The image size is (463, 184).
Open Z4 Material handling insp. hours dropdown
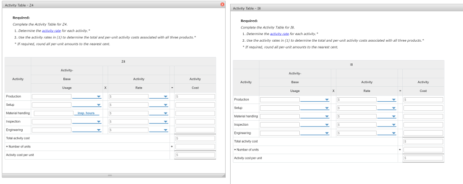click(87, 113)
